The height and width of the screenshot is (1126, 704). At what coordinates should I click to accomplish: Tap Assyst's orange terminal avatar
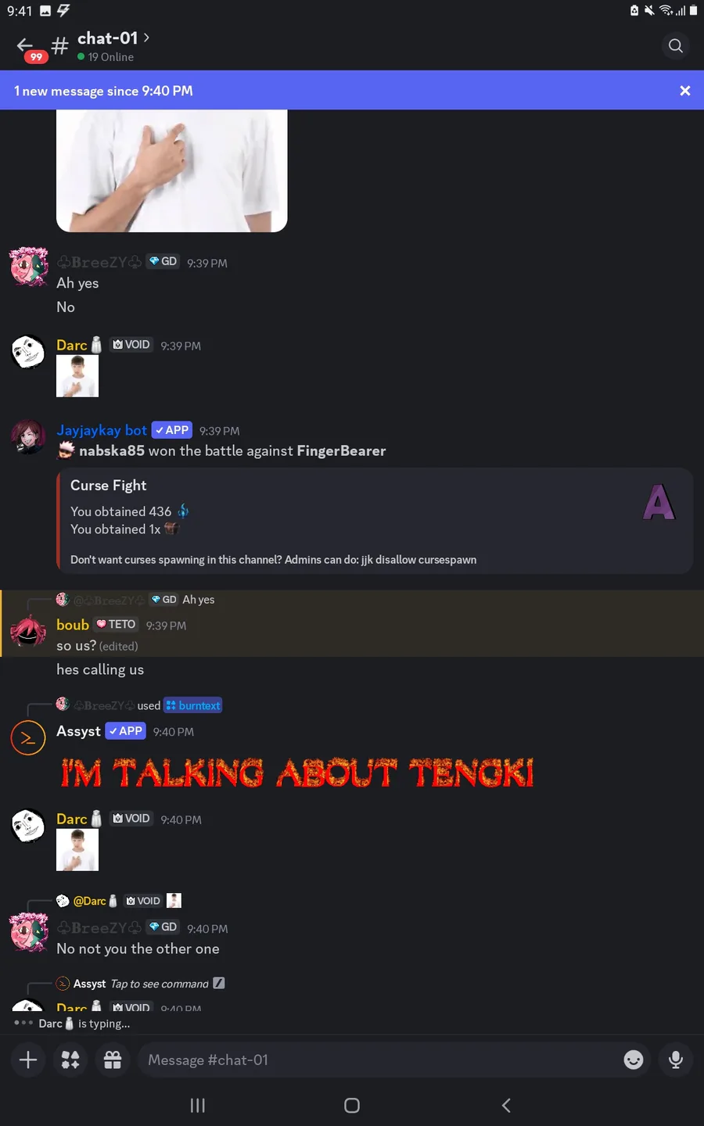28,738
